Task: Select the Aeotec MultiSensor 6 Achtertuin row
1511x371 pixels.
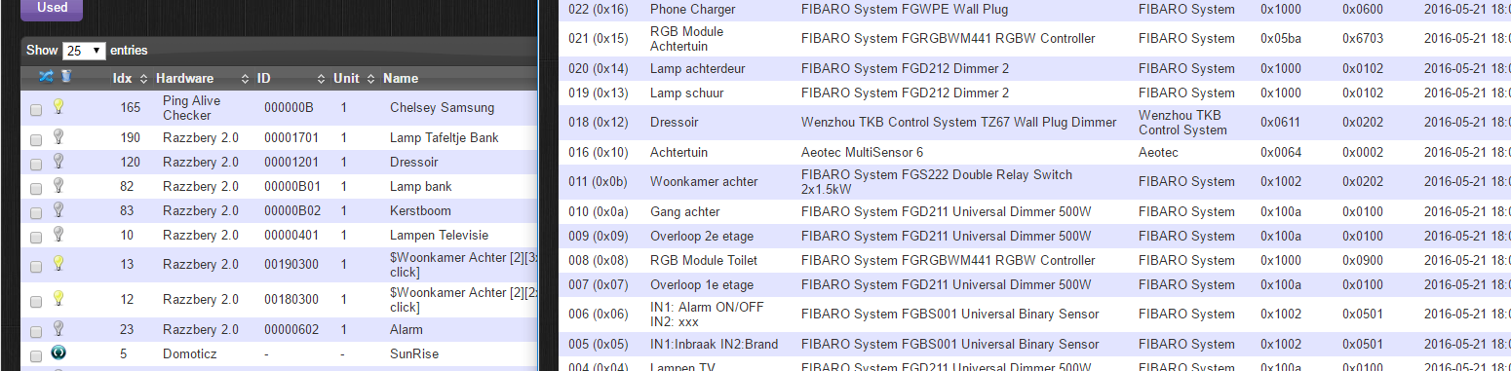Action: (1034, 153)
